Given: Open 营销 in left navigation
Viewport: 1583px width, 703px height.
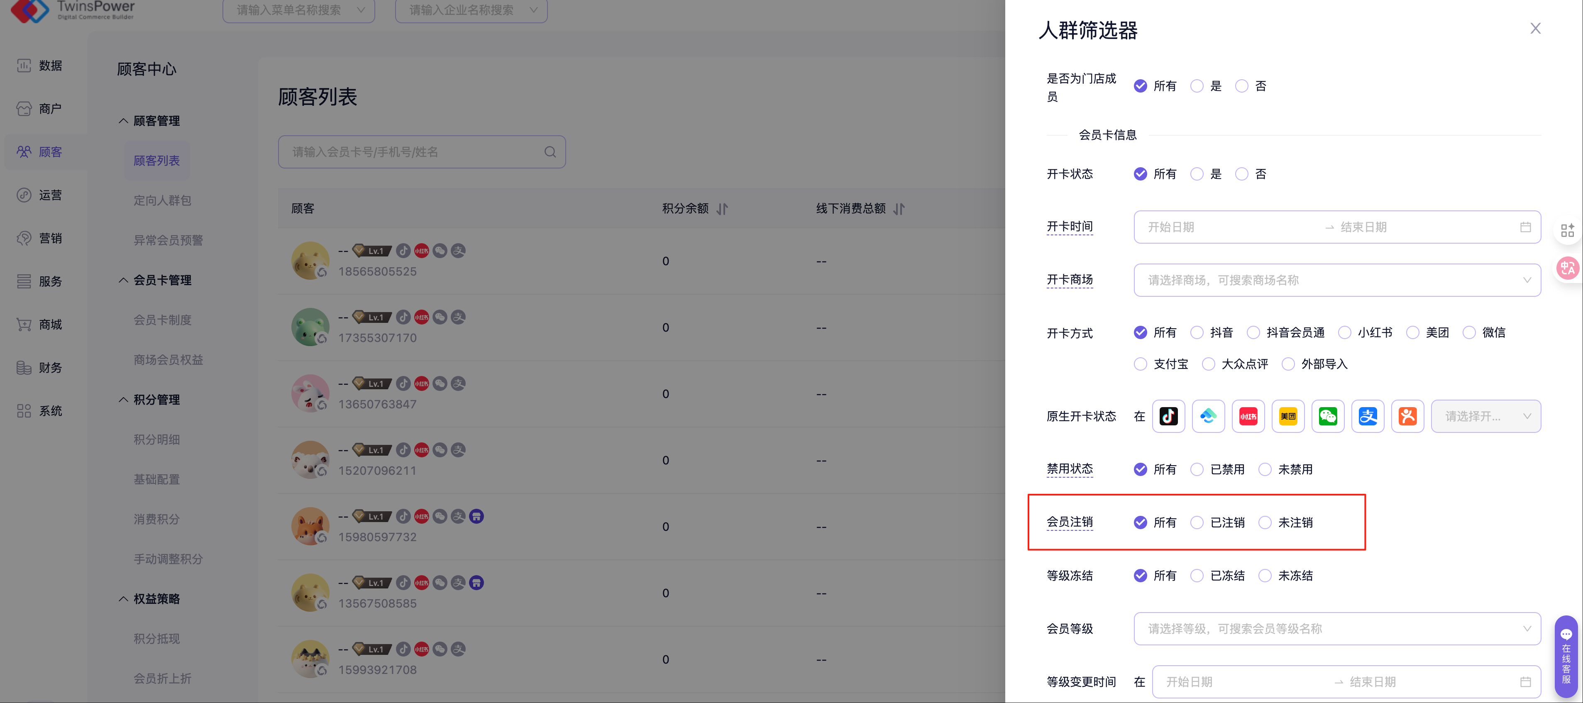Looking at the screenshot, I should pyautogui.click(x=50, y=239).
